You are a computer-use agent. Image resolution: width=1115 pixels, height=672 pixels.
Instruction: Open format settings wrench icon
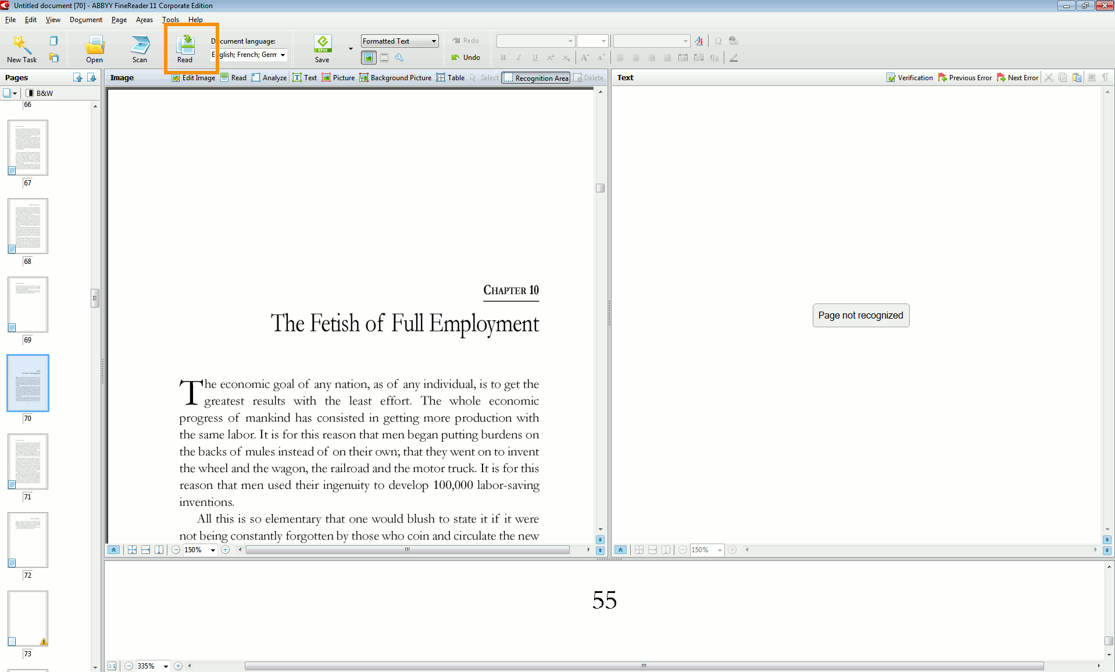[x=399, y=58]
